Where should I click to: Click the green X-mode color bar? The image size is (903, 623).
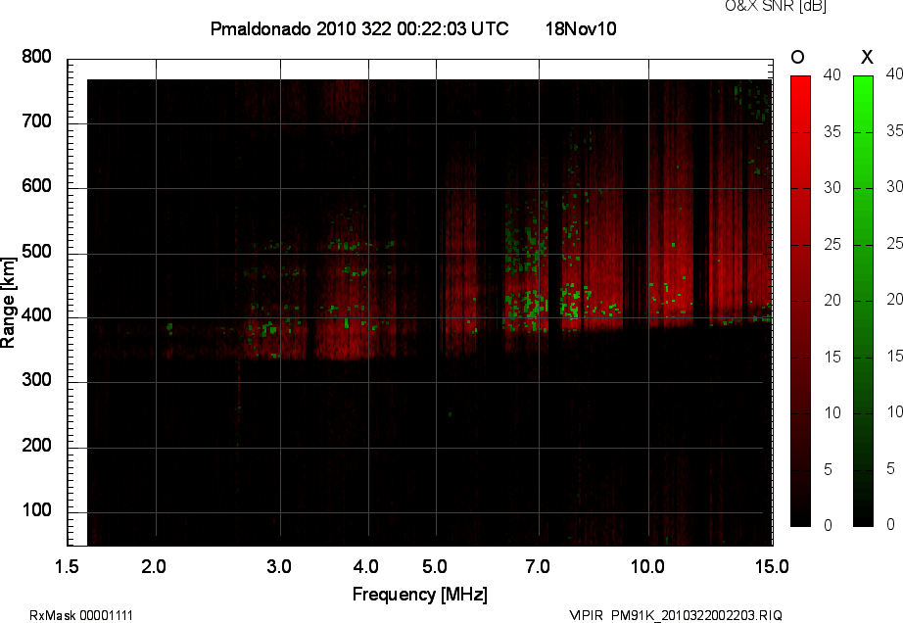863,301
